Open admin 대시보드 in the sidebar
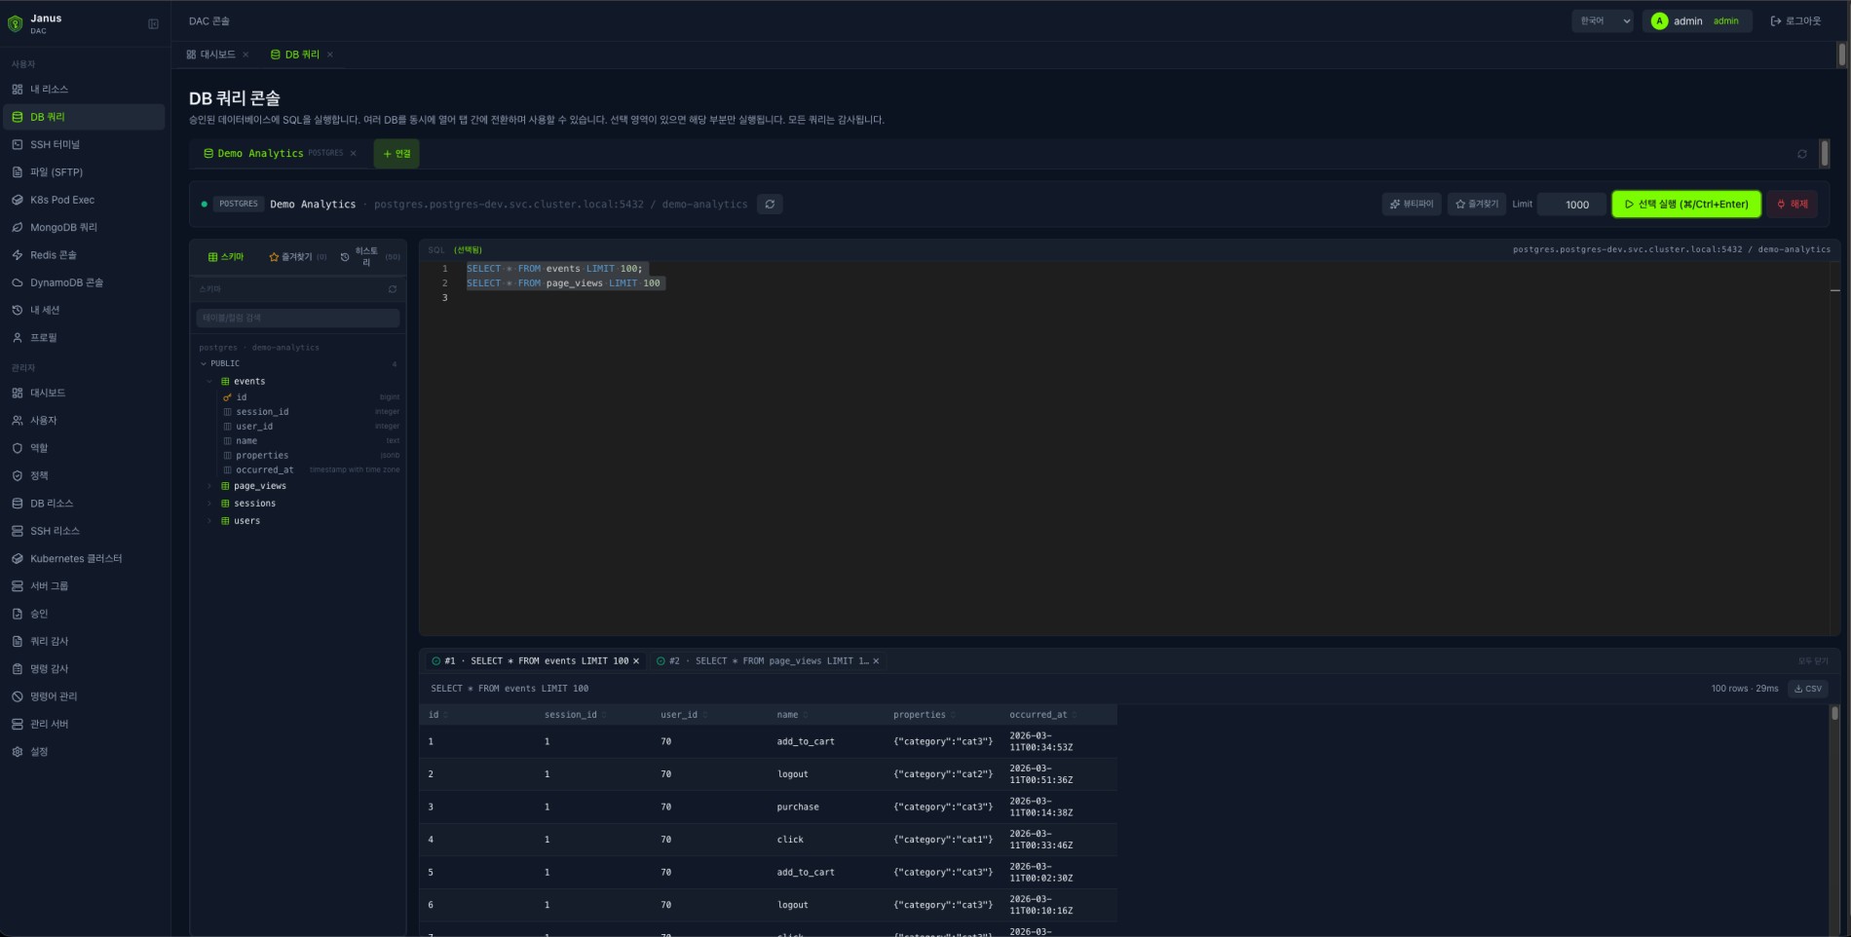The image size is (1851, 937). click(84, 393)
